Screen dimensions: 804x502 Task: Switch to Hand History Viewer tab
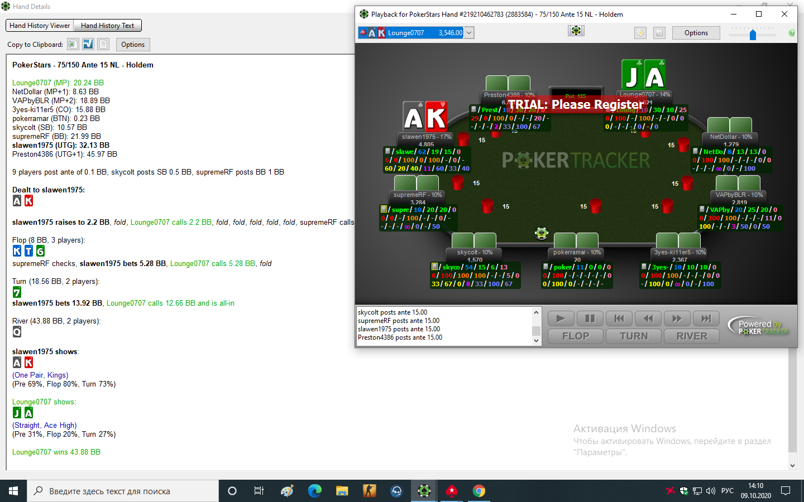point(40,26)
